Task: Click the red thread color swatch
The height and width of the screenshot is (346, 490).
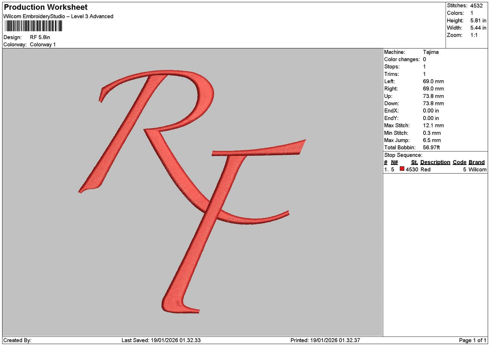Action: pyautogui.click(x=402, y=169)
